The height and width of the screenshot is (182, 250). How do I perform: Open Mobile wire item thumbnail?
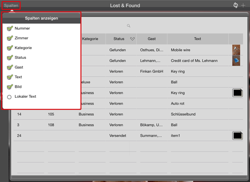tap(236, 50)
